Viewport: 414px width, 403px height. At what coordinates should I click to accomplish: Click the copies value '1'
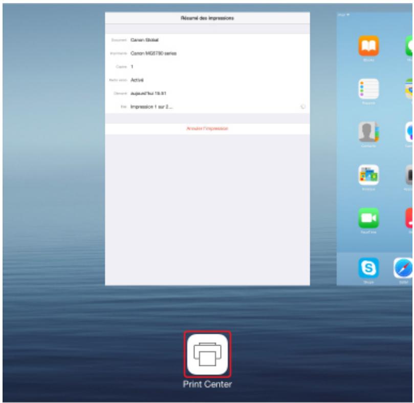tap(132, 67)
